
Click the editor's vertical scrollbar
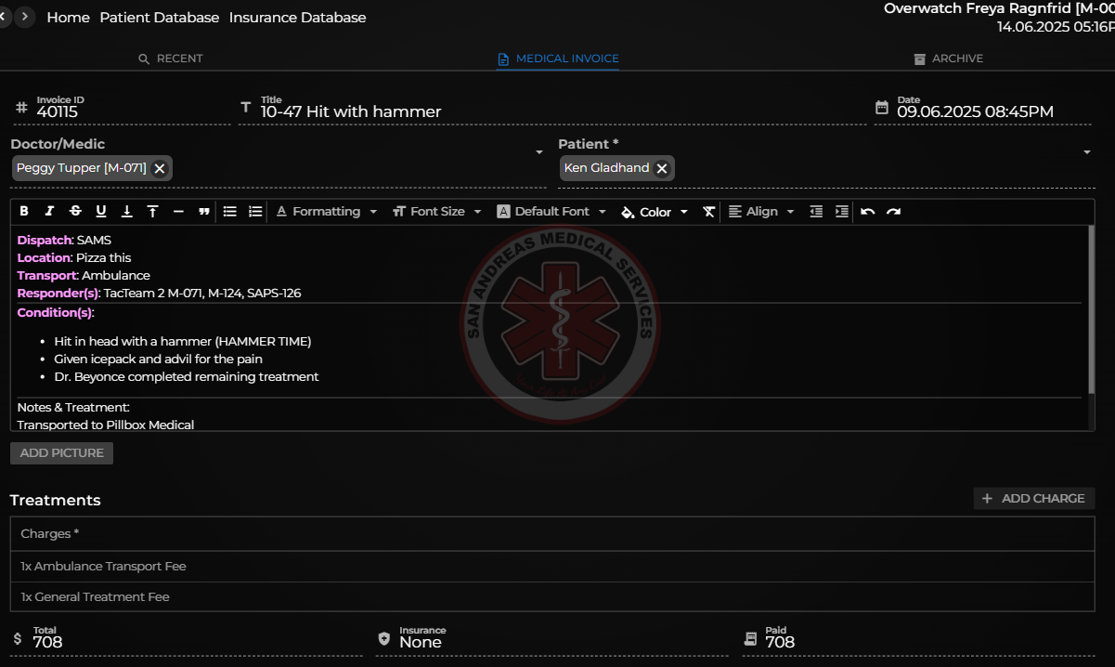point(1092,308)
